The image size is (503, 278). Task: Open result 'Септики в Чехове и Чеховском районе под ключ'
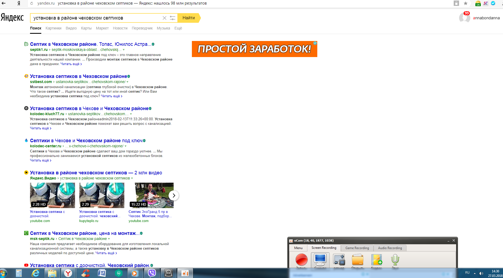[86, 141]
